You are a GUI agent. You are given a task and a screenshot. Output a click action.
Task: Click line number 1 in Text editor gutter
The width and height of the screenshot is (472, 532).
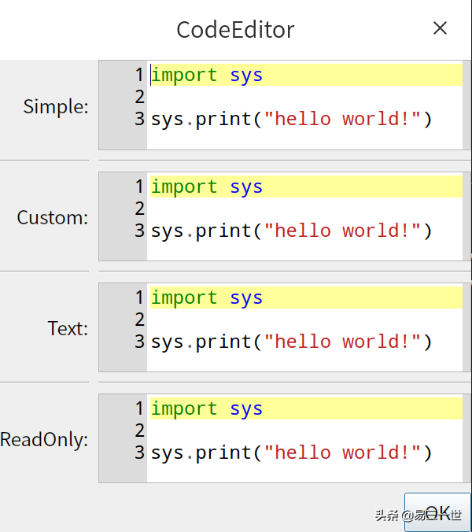tap(139, 297)
